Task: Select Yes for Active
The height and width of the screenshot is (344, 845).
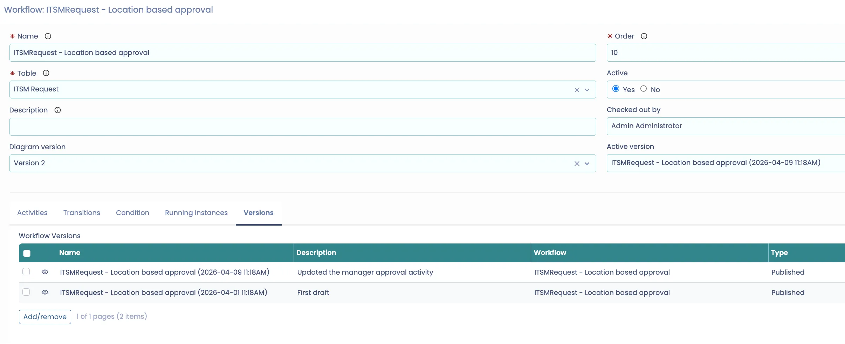Action: click(x=616, y=89)
